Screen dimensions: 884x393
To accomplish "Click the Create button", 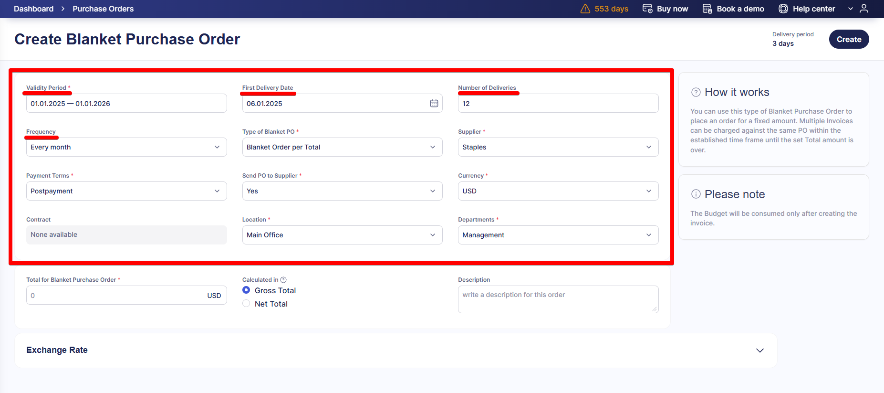I will click(x=849, y=39).
